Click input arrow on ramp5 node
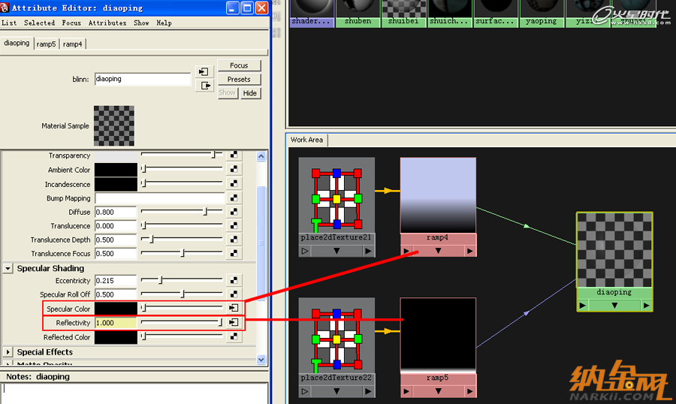The image size is (676, 404). click(x=406, y=391)
